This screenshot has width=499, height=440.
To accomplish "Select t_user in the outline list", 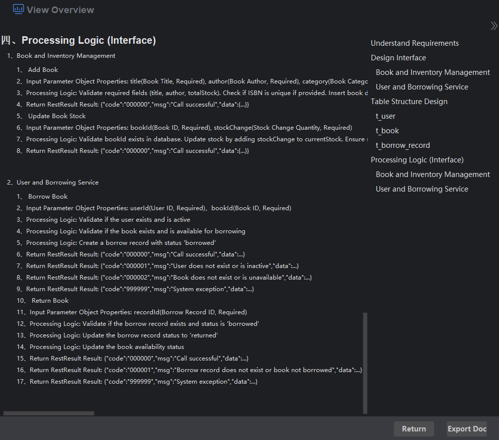I will point(385,116).
